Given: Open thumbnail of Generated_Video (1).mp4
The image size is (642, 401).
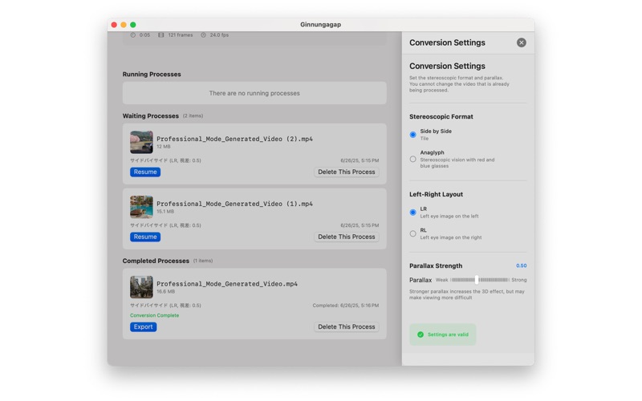Looking at the screenshot, I should coord(141,207).
